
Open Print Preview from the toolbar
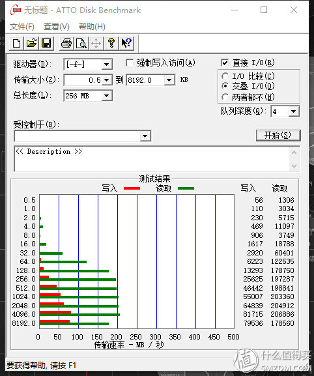click(x=81, y=44)
